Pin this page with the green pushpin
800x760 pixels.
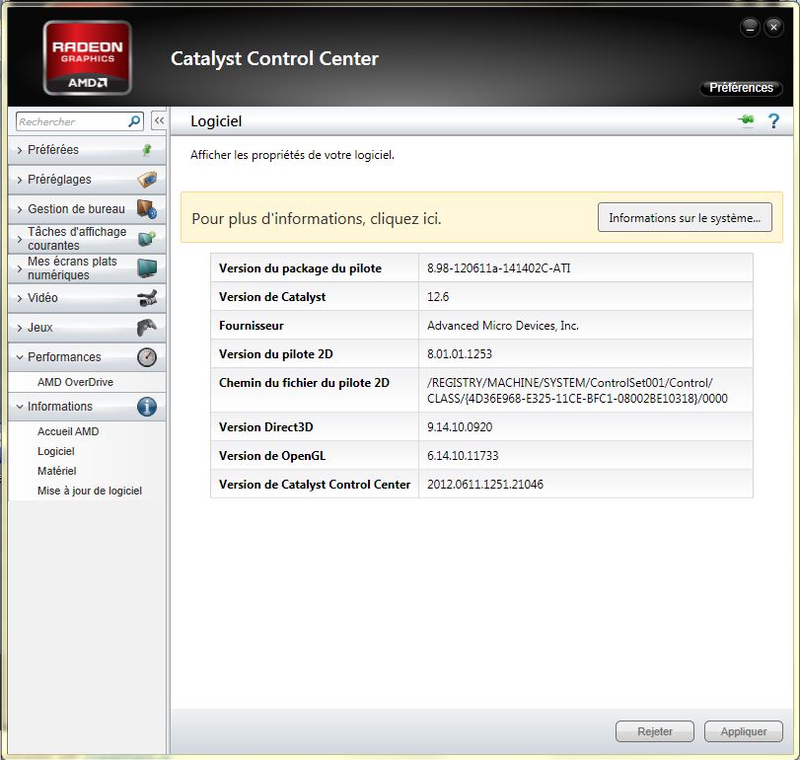[x=746, y=120]
